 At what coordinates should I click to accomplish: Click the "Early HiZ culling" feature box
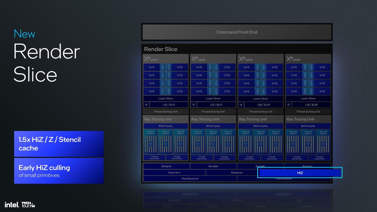tap(59, 171)
